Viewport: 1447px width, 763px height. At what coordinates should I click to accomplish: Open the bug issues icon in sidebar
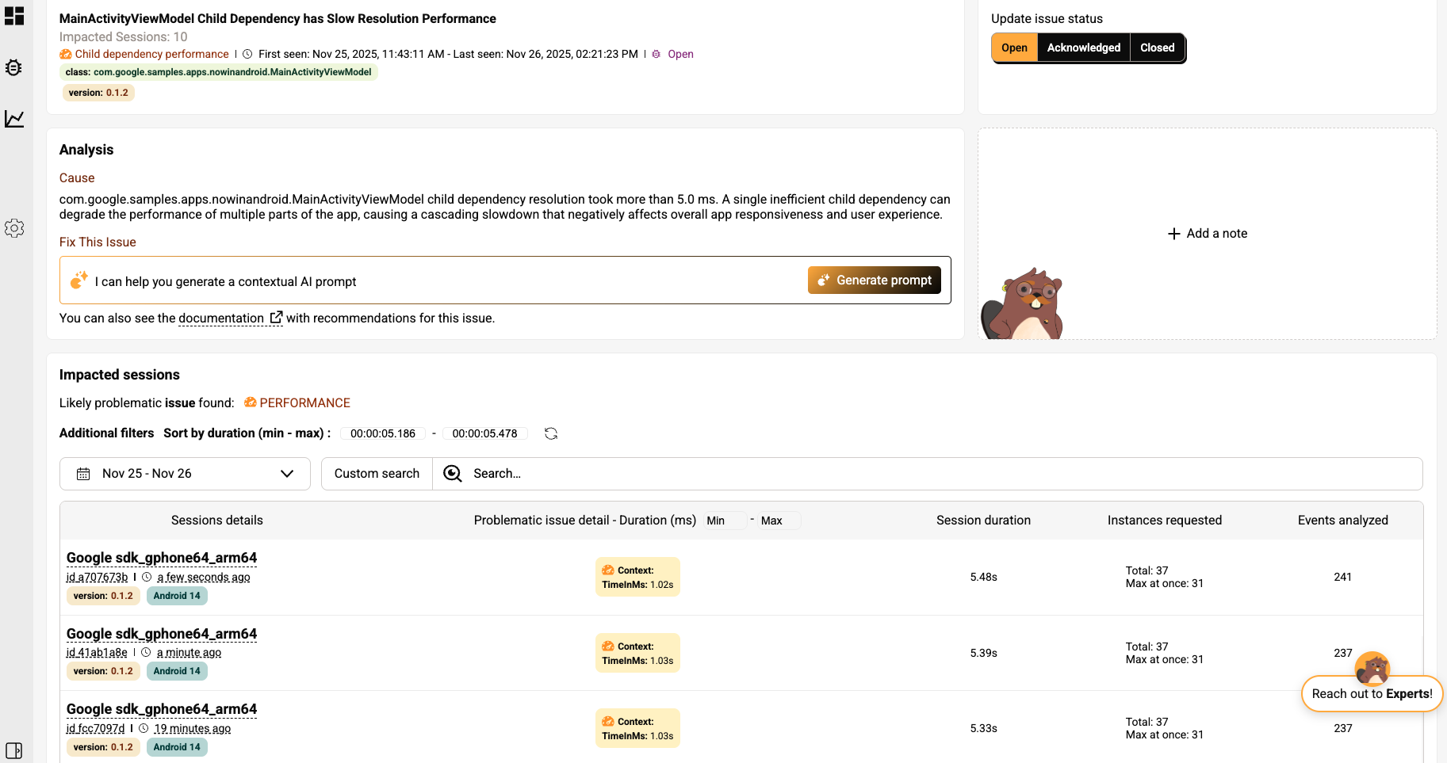pyautogui.click(x=13, y=68)
